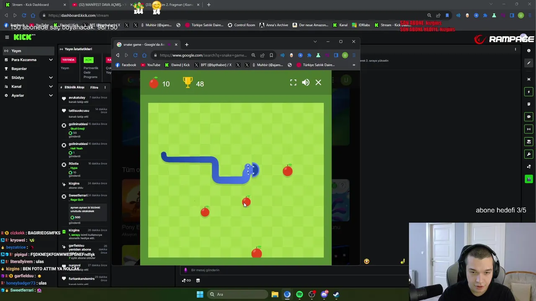Viewport: 536px width, 301px height.
Task: Toggle fullscreen mode in the snake game
Action: (x=293, y=83)
